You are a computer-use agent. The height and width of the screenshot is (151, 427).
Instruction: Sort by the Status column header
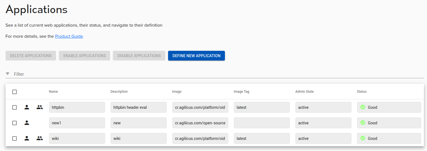point(362,92)
